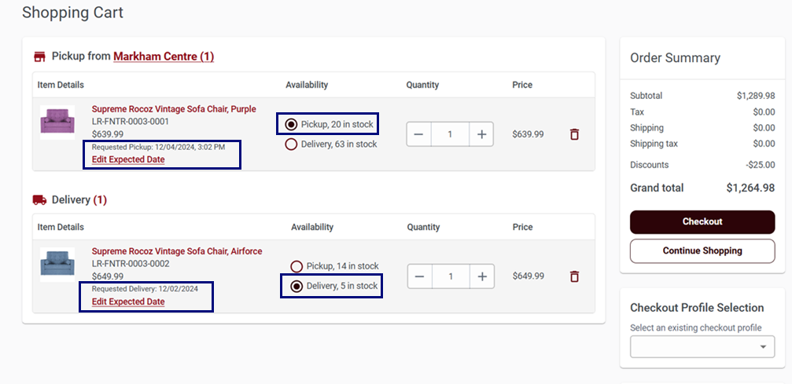Click Continue Shopping button
This screenshot has width=792, height=384.
(x=702, y=251)
